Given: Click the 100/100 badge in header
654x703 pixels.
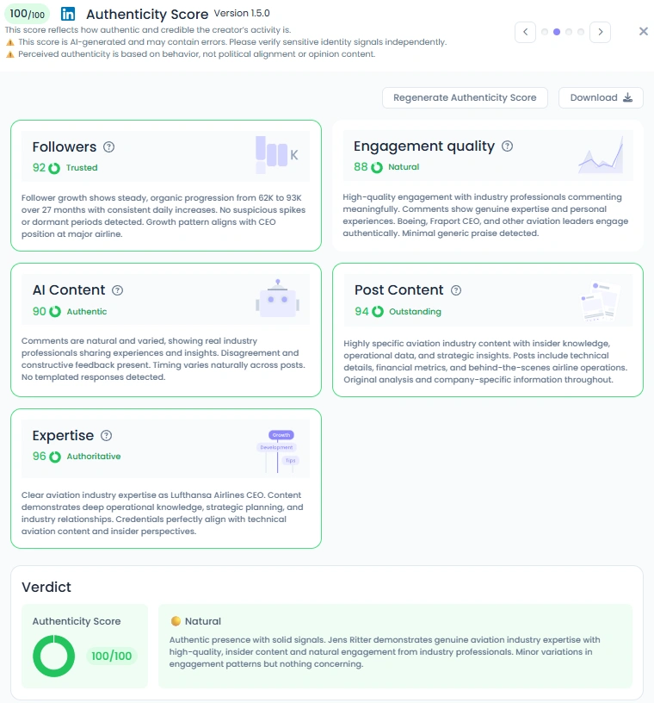Looking at the screenshot, I should [27, 14].
